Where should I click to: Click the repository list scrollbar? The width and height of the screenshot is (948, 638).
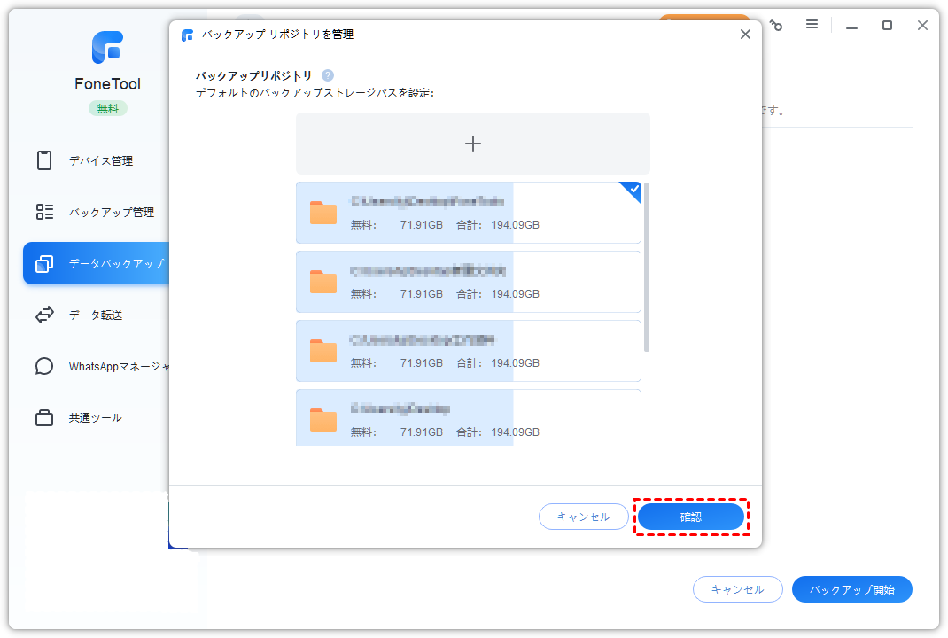tap(647, 266)
